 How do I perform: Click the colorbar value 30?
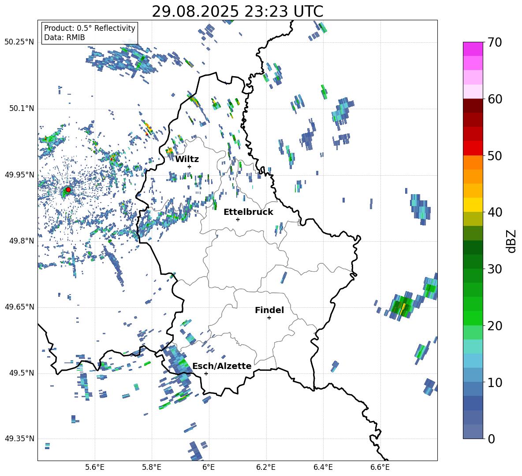click(x=494, y=269)
